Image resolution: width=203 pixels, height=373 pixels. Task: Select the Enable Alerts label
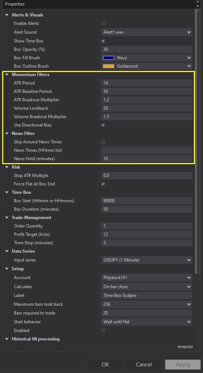[26, 23]
